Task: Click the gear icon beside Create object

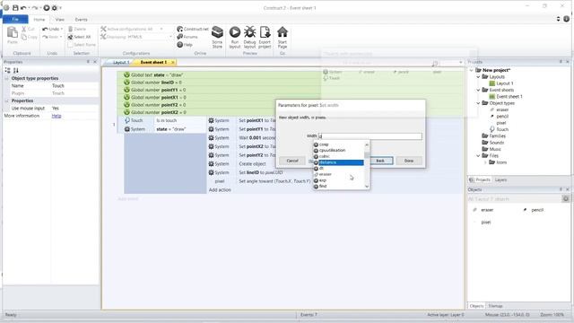Action: (212, 163)
